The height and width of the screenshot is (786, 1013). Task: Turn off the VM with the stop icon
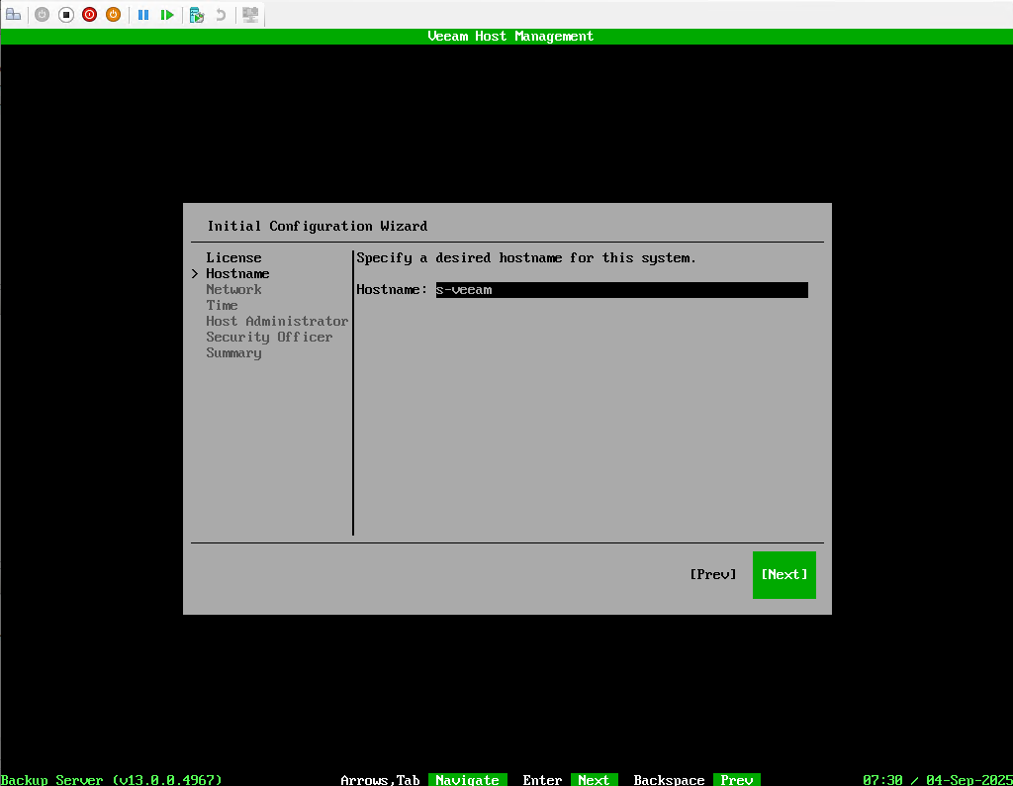point(66,15)
